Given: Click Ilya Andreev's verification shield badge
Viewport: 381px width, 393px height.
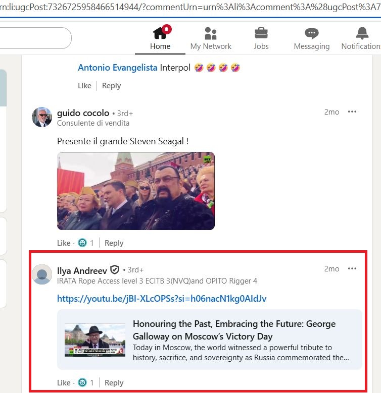Looking at the screenshot, I should tap(115, 270).
